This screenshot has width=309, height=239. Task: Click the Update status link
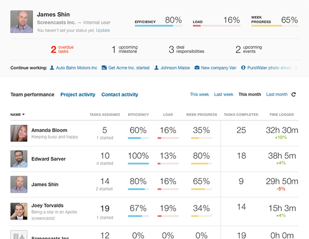(x=103, y=30)
